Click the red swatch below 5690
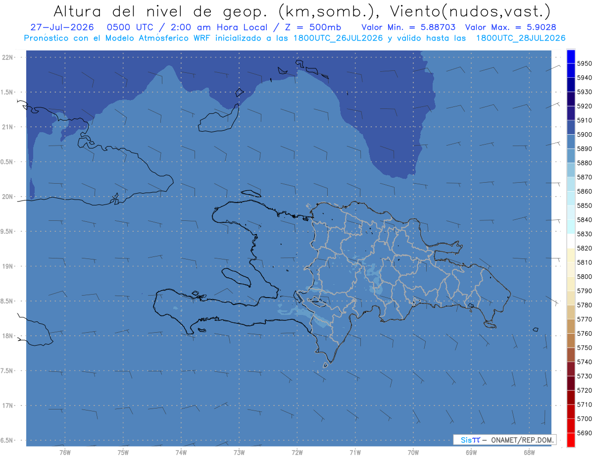 570,440
